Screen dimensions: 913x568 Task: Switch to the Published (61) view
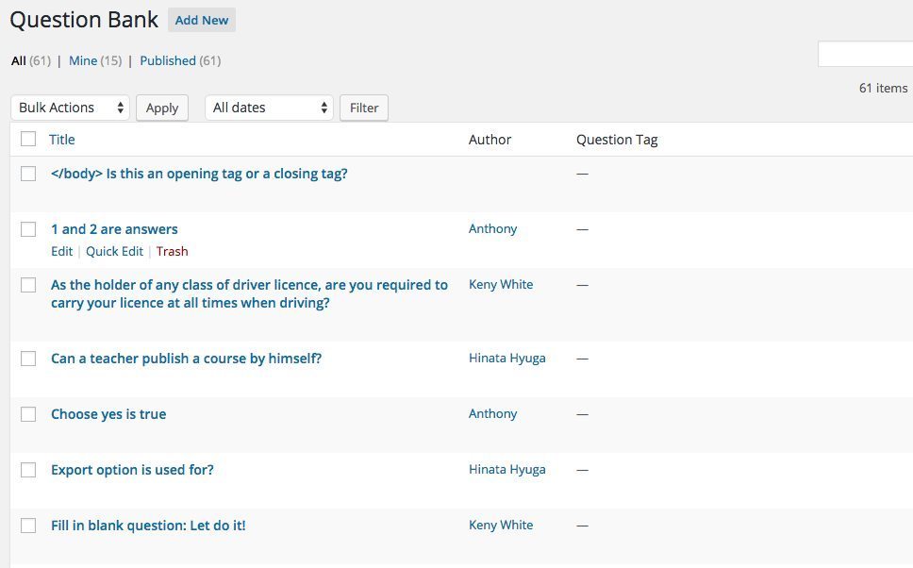click(x=180, y=60)
